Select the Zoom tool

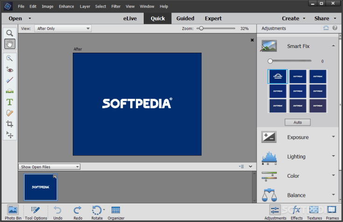[x=9, y=33]
